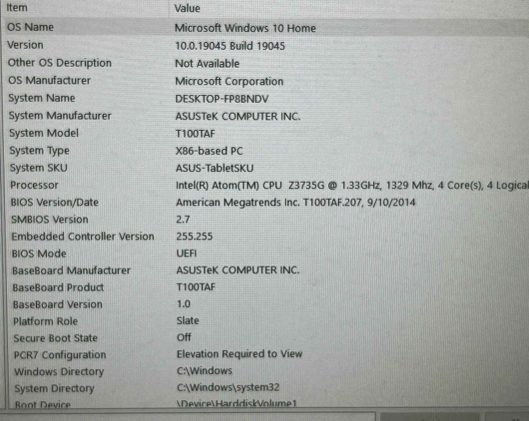Select the BaseBoard Product row label
This screenshot has width=529, height=421.
point(58,288)
